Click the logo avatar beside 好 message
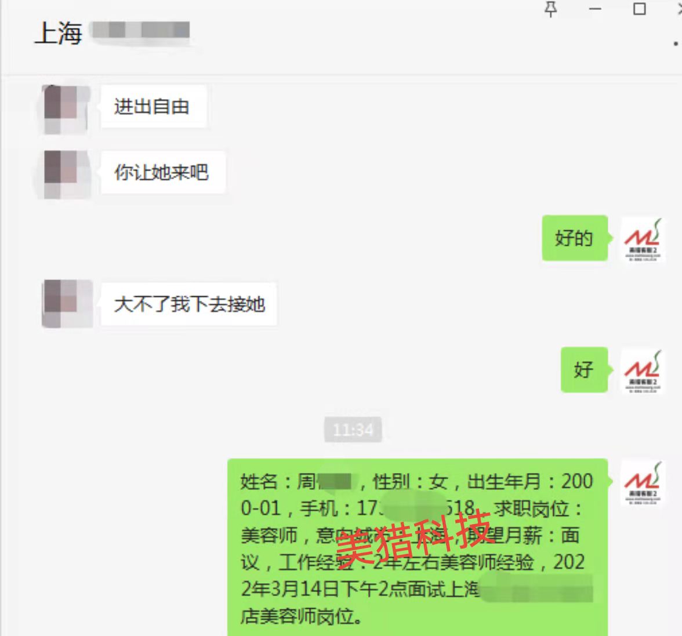Image resolution: width=682 pixels, height=636 pixels. click(643, 371)
